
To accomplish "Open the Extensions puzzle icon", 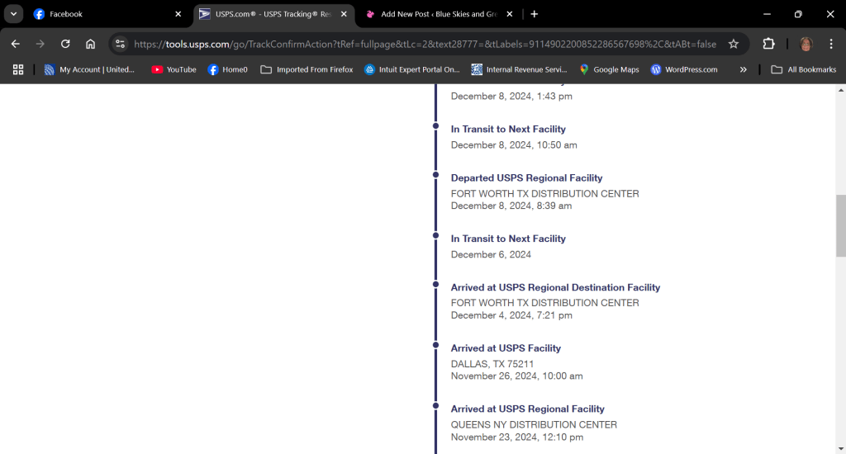I will (x=768, y=44).
